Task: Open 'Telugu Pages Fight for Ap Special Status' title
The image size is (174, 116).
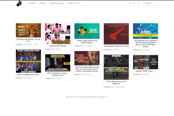Action: (x=87, y=42)
